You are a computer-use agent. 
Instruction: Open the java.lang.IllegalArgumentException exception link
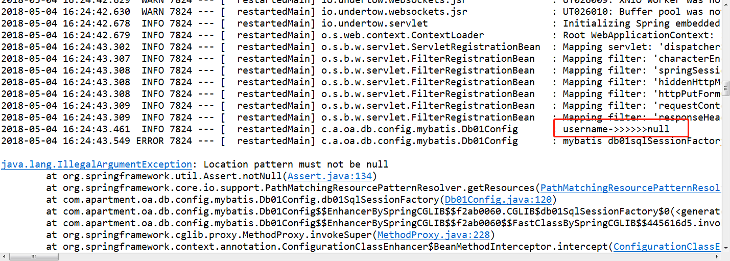coord(97,164)
